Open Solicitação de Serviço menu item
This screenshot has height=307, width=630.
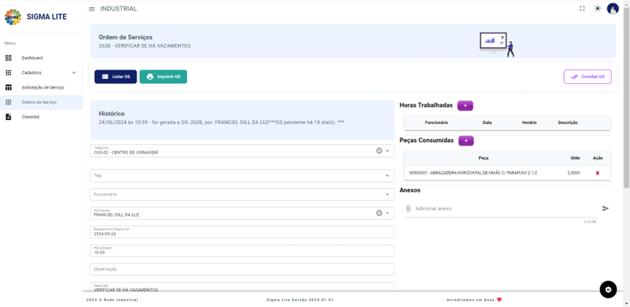click(43, 87)
